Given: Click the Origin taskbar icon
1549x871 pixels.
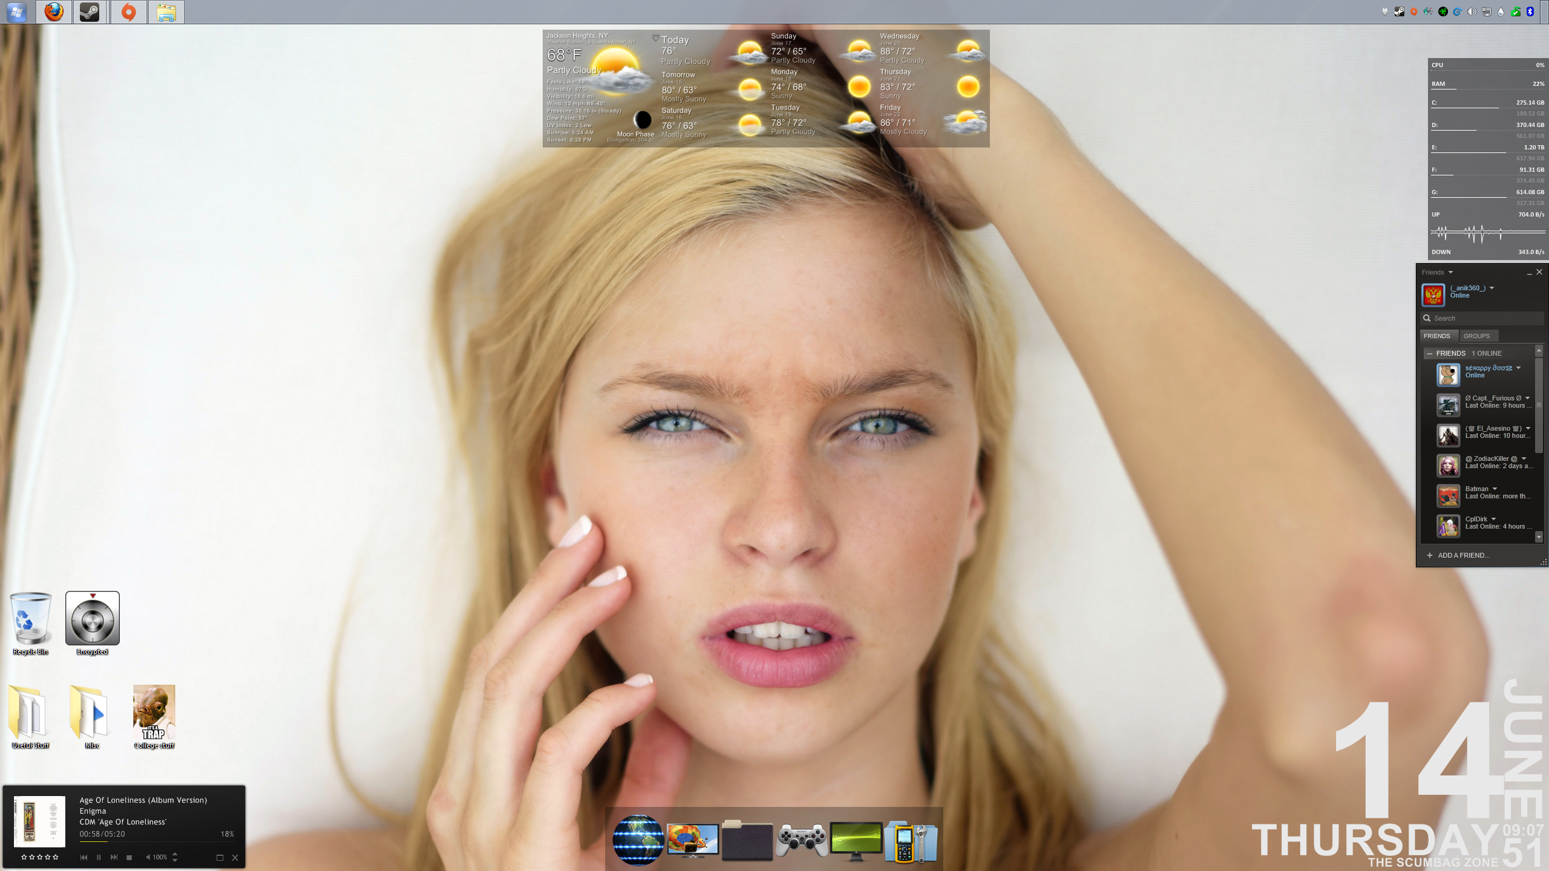Looking at the screenshot, I should tap(128, 11).
